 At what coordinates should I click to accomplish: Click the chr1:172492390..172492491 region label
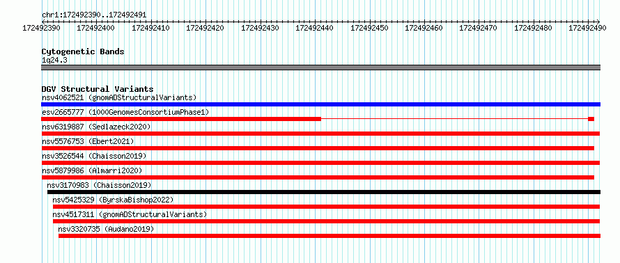(94, 15)
